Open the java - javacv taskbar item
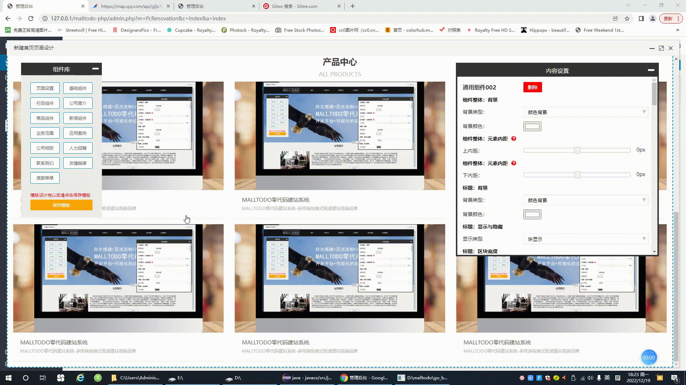686x385 pixels. click(x=308, y=378)
